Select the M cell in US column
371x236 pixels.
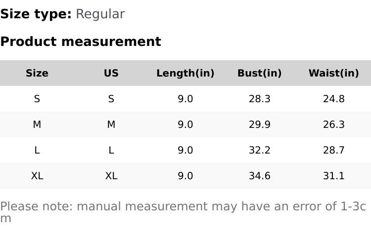[111, 124]
